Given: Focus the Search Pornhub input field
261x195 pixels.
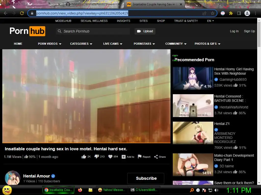Looking at the screenshot, I should (93, 31).
